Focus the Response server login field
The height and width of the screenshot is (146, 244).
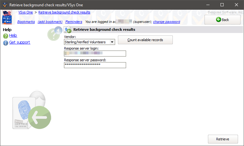point(95,54)
